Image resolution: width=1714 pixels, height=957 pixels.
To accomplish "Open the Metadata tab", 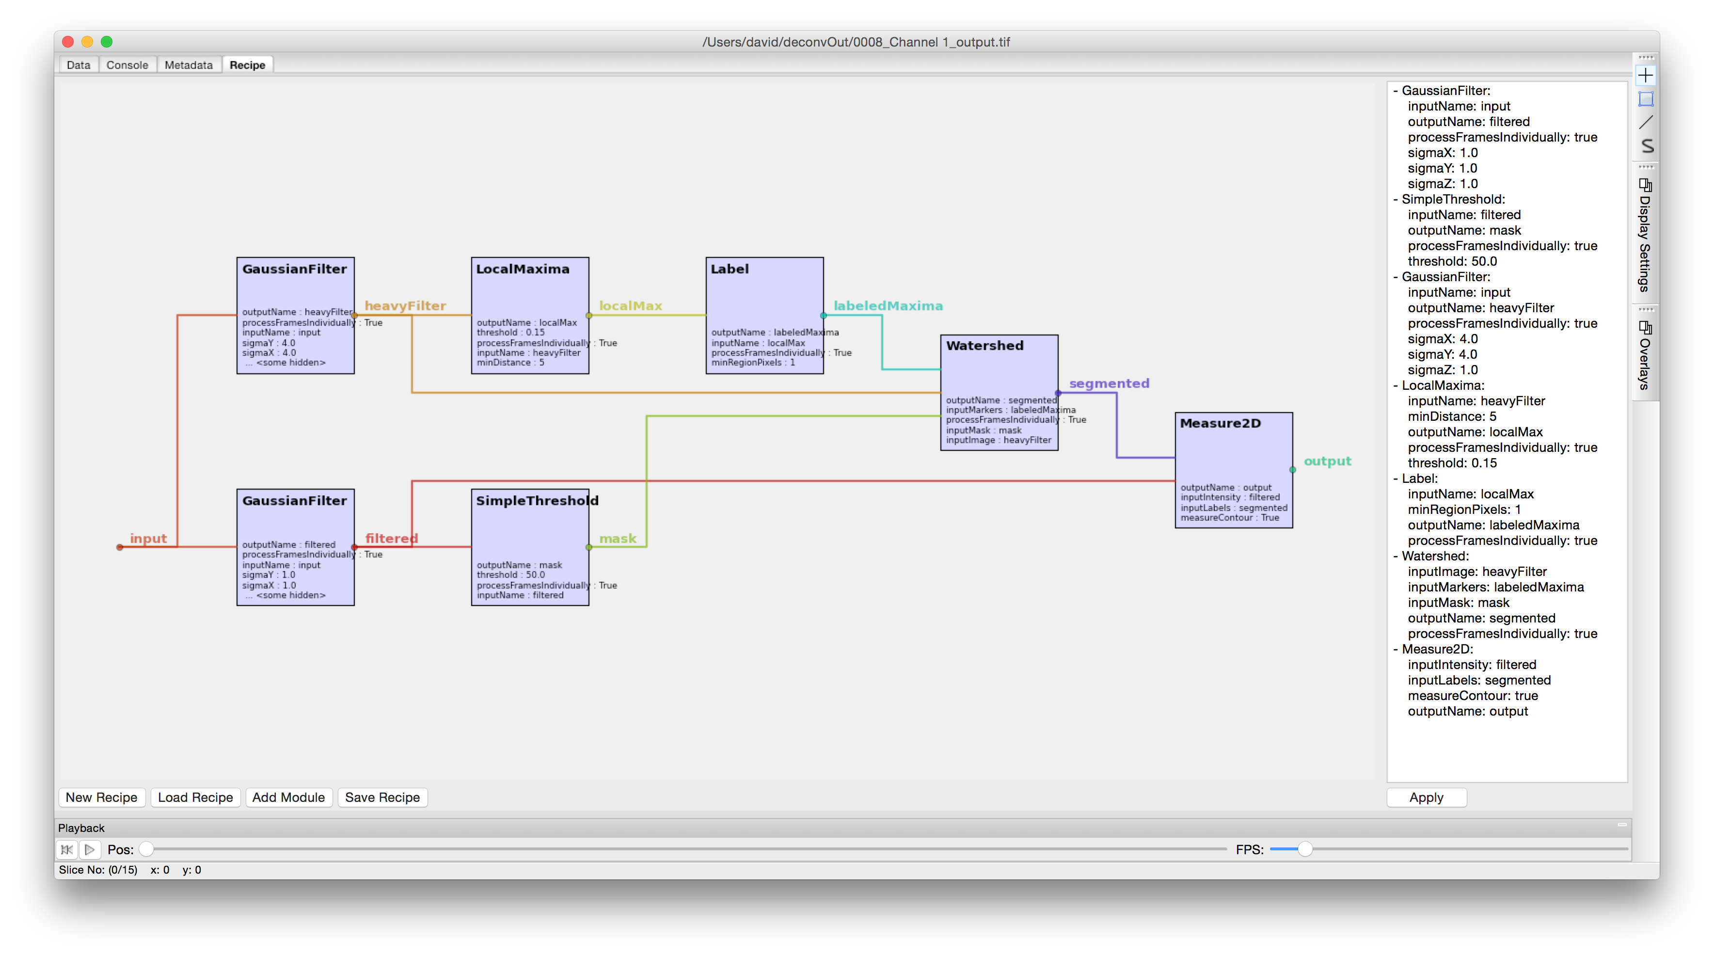I will click(x=188, y=65).
